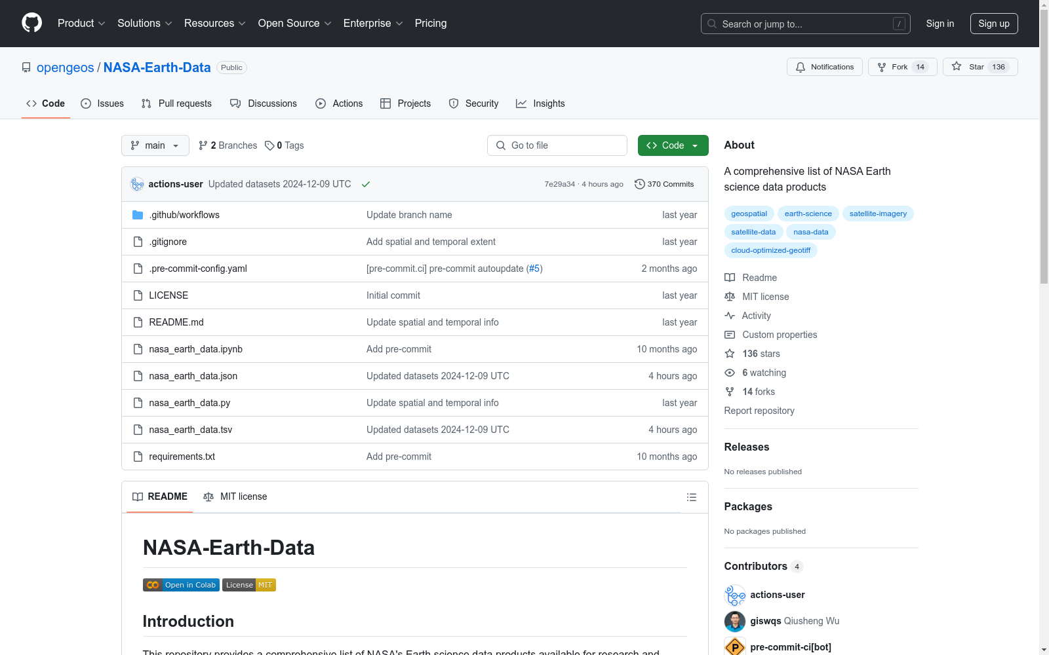Open the cloud-optimized-geotiff topic tag
The image size is (1049, 655).
771,250
